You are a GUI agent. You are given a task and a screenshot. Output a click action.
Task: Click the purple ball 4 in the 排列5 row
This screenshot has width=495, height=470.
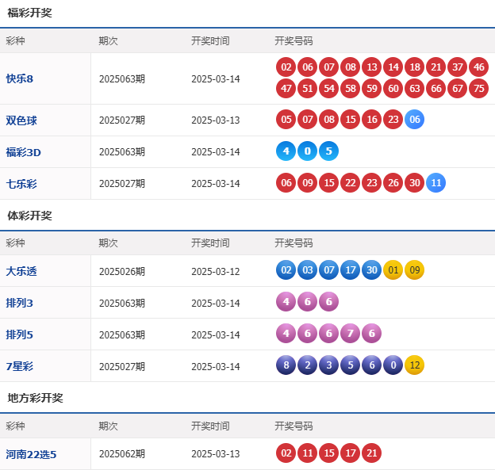tap(286, 333)
